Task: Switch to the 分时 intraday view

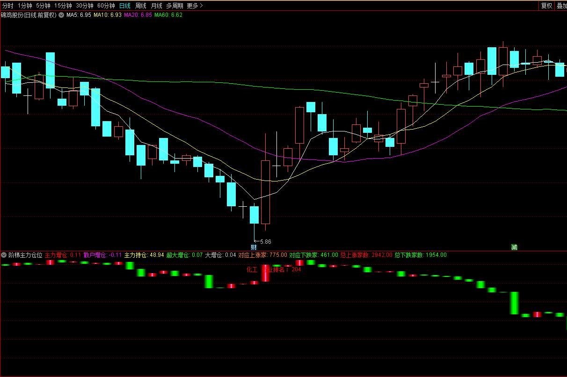Action: 8,6
